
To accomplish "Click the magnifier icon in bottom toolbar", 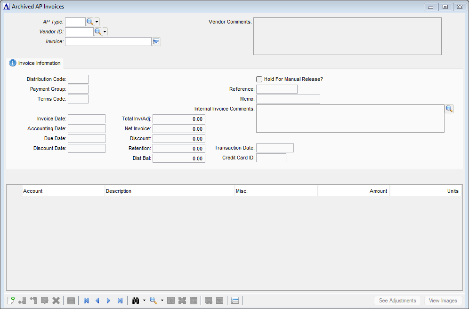I will [x=153, y=301].
